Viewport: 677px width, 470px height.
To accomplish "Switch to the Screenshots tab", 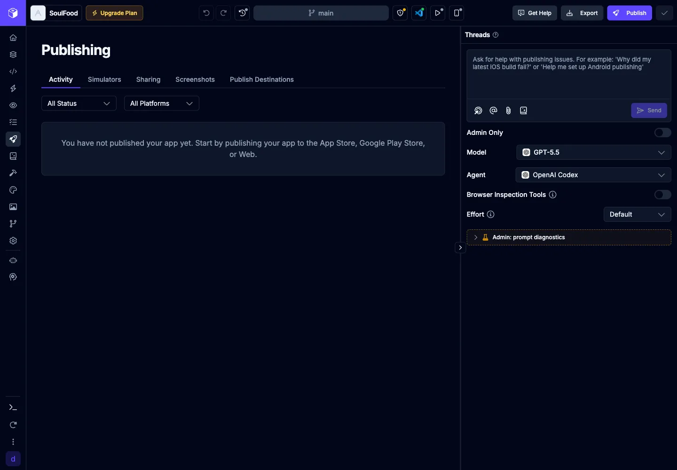I will point(195,79).
